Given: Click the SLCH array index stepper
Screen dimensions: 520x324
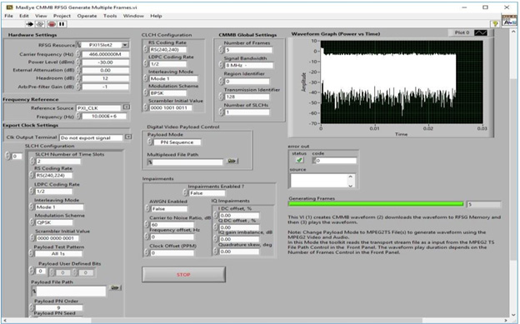Looking at the screenshot, I should point(8,156).
